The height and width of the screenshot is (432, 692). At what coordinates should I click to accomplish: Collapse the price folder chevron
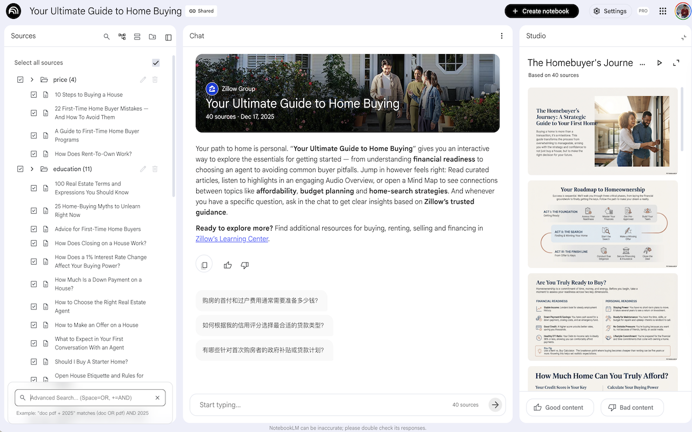coord(32,79)
